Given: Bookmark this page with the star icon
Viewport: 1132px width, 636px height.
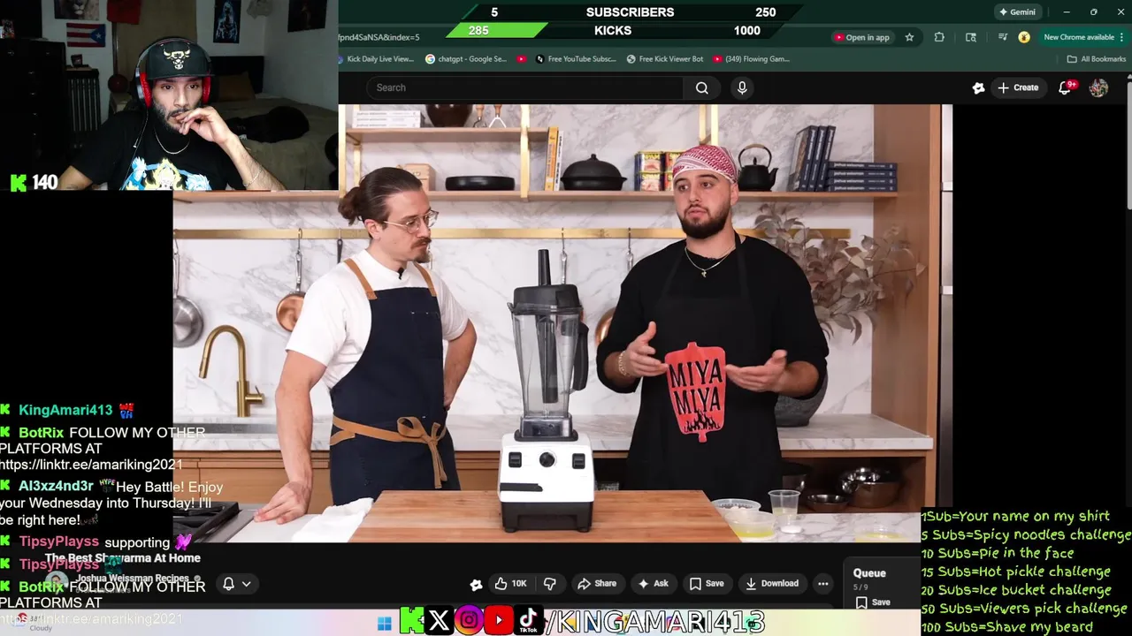Looking at the screenshot, I should (x=909, y=37).
